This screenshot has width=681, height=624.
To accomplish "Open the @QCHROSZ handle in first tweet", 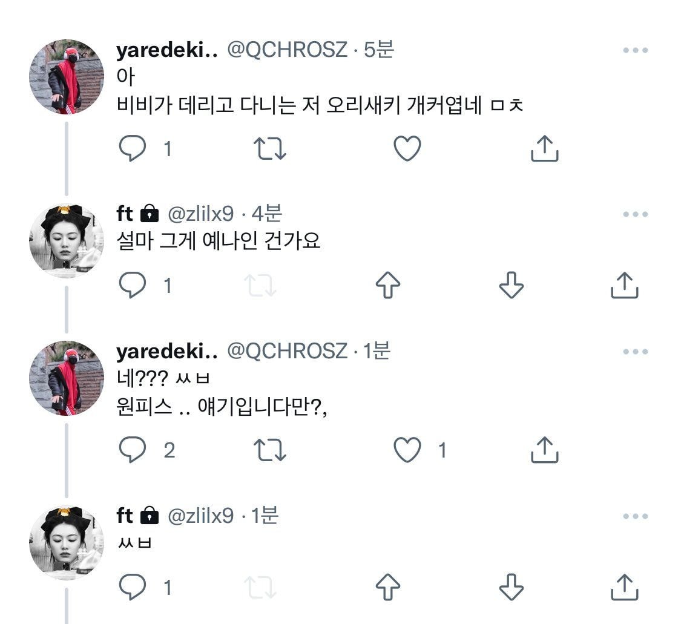I will (287, 50).
